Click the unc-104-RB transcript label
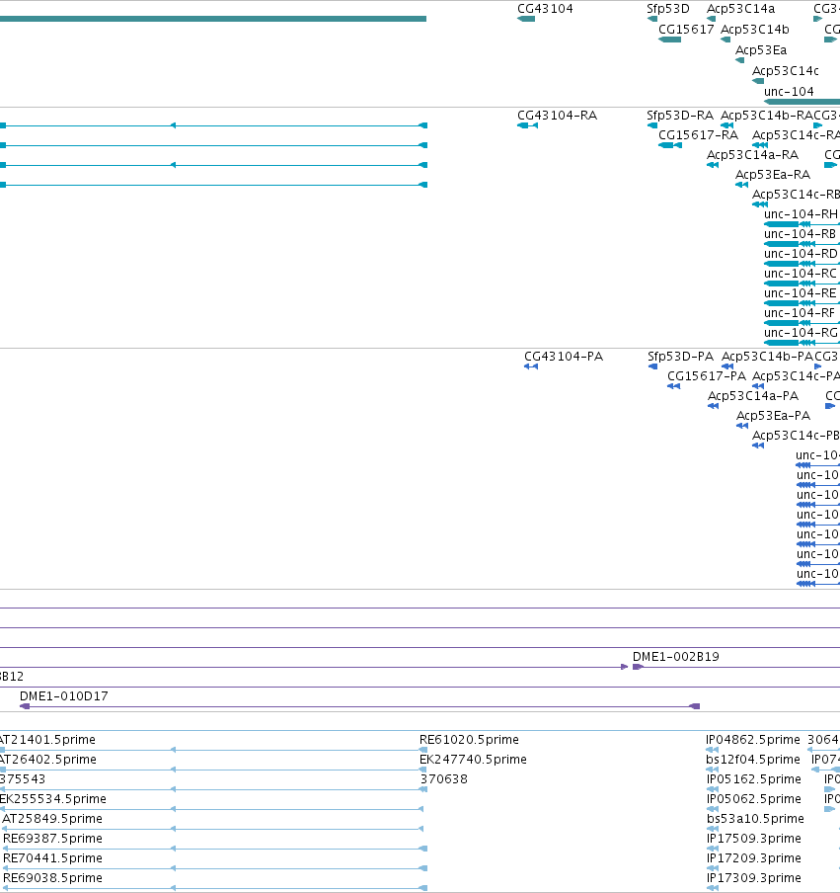The image size is (840, 893). (800, 233)
